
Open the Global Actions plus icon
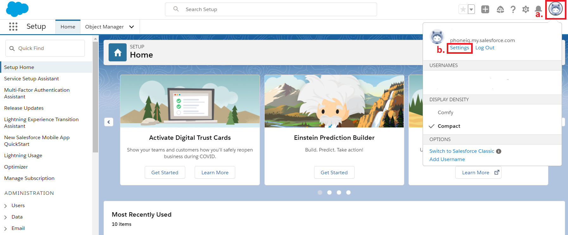(x=485, y=9)
